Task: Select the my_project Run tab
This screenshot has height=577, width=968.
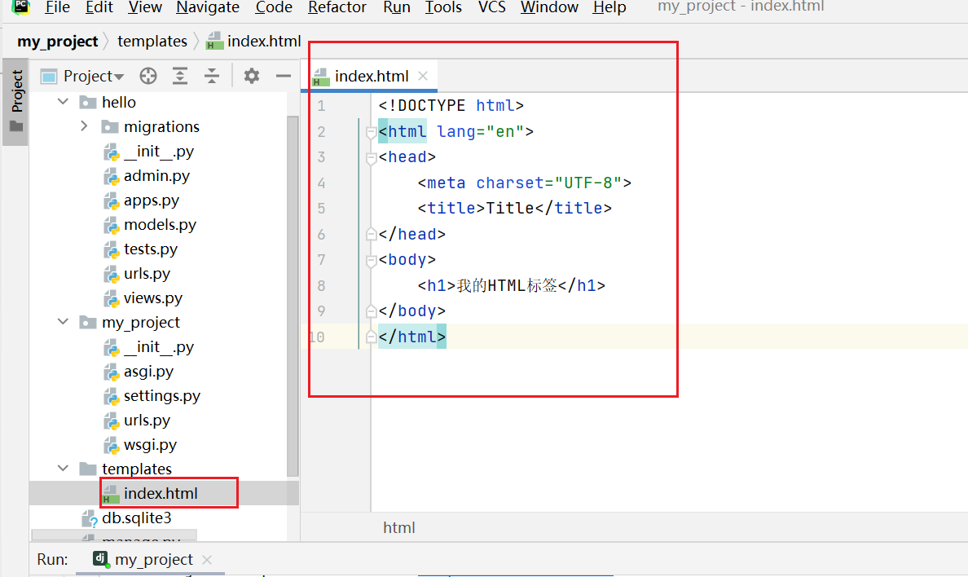Action: [x=154, y=559]
